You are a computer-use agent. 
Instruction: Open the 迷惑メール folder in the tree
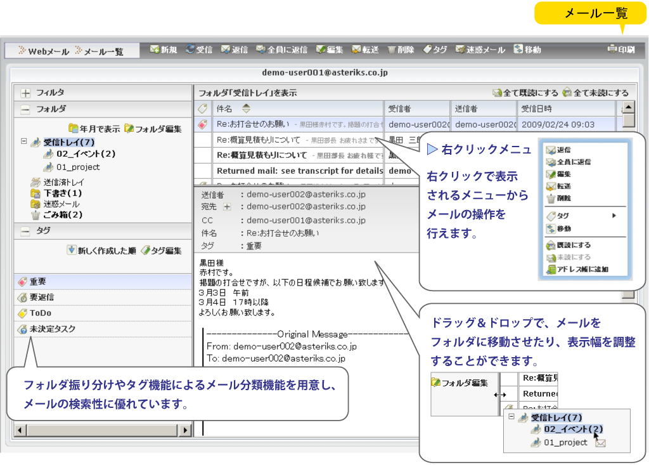(61, 204)
